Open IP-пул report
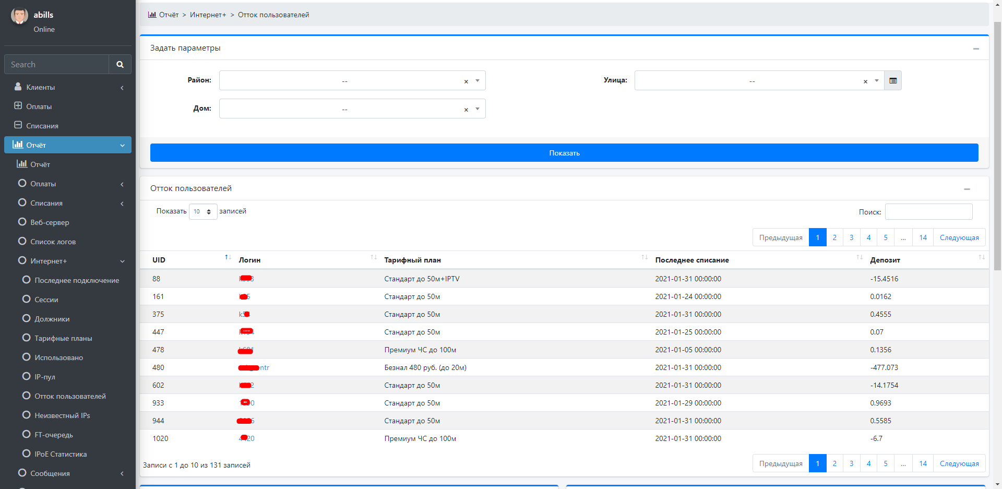Image resolution: width=1002 pixels, height=489 pixels. (68, 377)
